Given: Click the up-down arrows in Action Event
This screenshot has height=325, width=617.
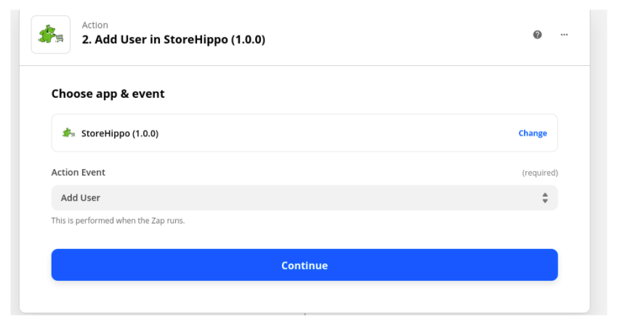Looking at the screenshot, I should 544,197.
